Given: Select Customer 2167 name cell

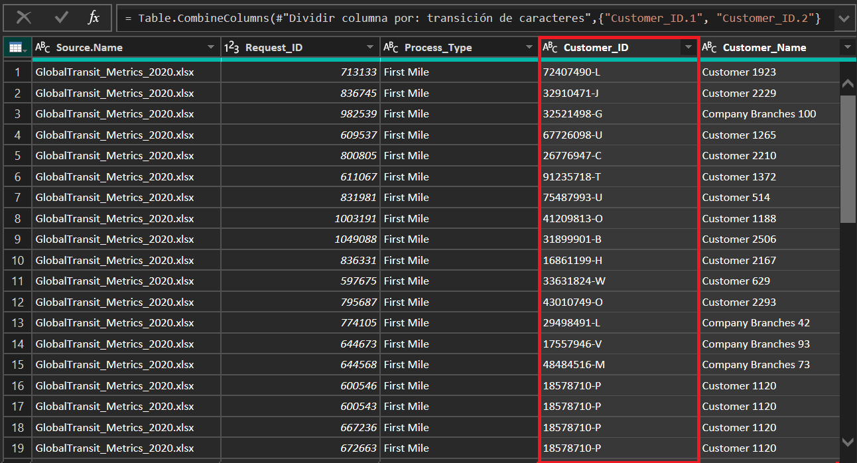Looking at the screenshot, I should tap(769, 260).
